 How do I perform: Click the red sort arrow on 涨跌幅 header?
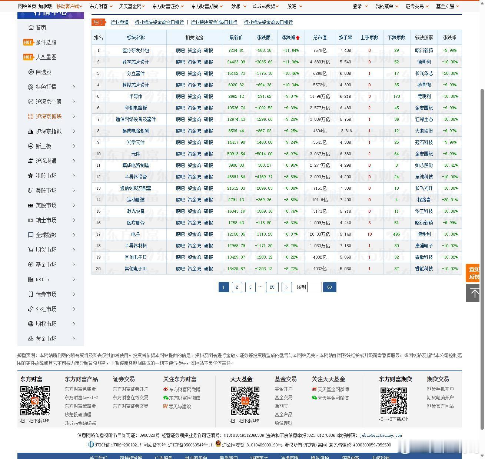[298, 37]
